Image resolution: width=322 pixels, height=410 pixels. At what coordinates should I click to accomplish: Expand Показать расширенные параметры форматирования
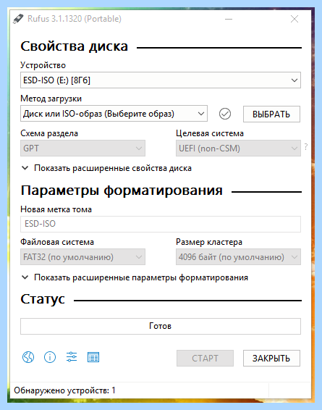(135, 277)
